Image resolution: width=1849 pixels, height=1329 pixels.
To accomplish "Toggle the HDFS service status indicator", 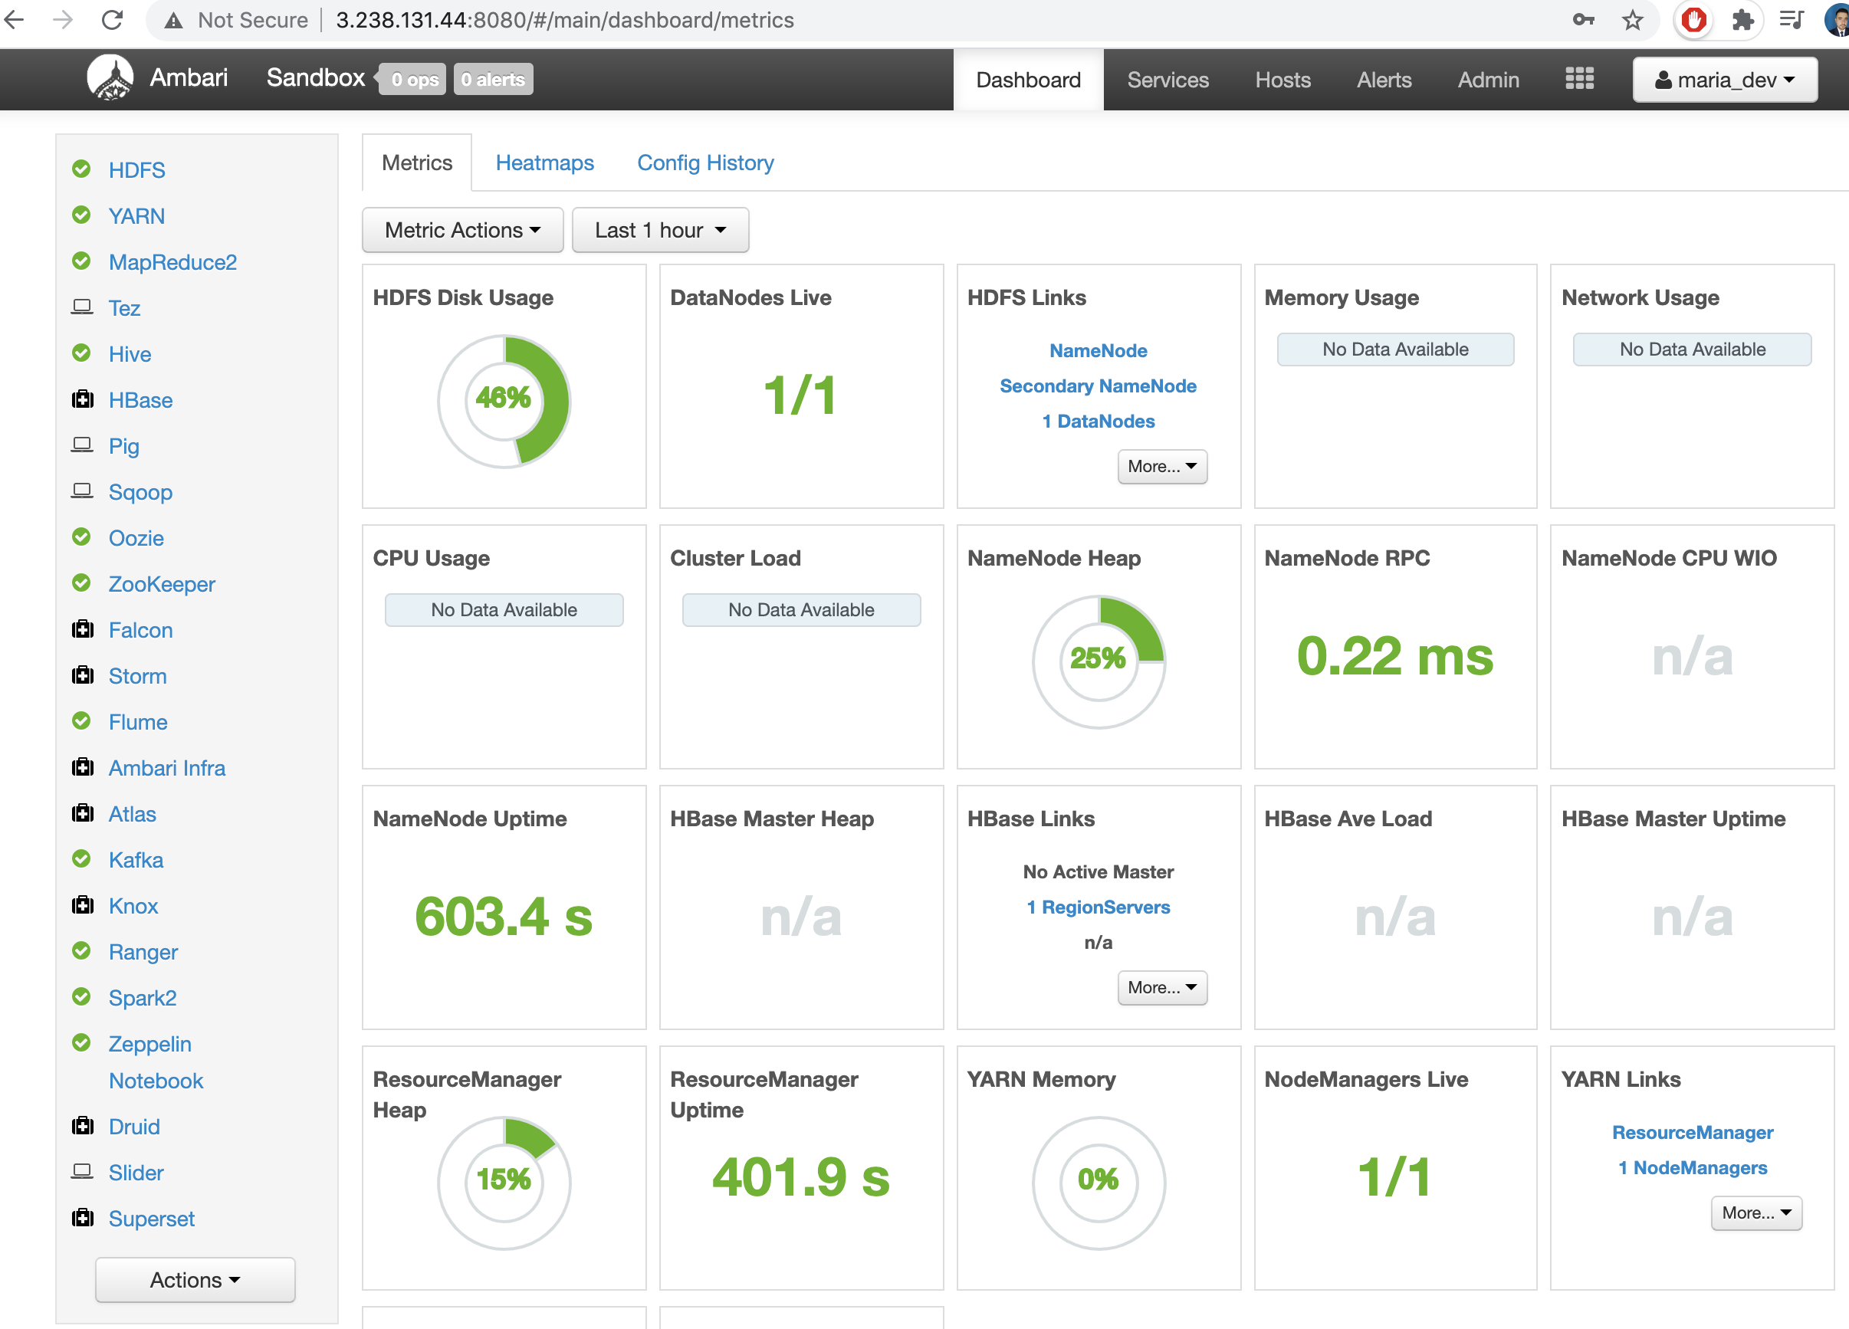I will click(x=84, y=169).
